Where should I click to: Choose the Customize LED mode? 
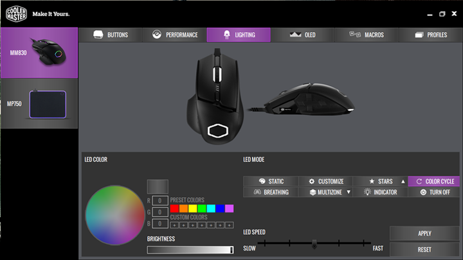325,182
